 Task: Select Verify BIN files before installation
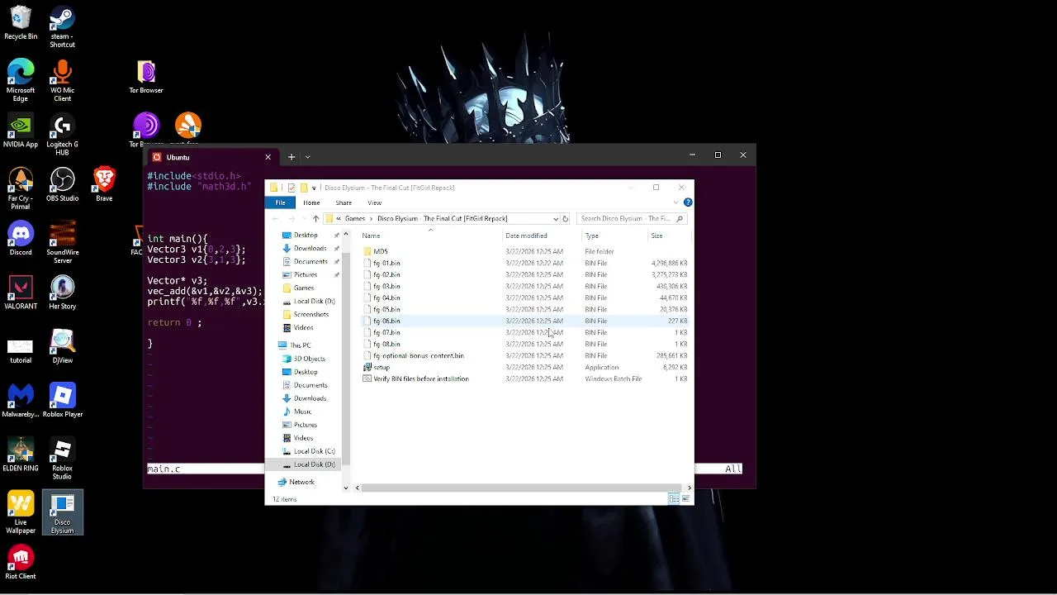420,379
